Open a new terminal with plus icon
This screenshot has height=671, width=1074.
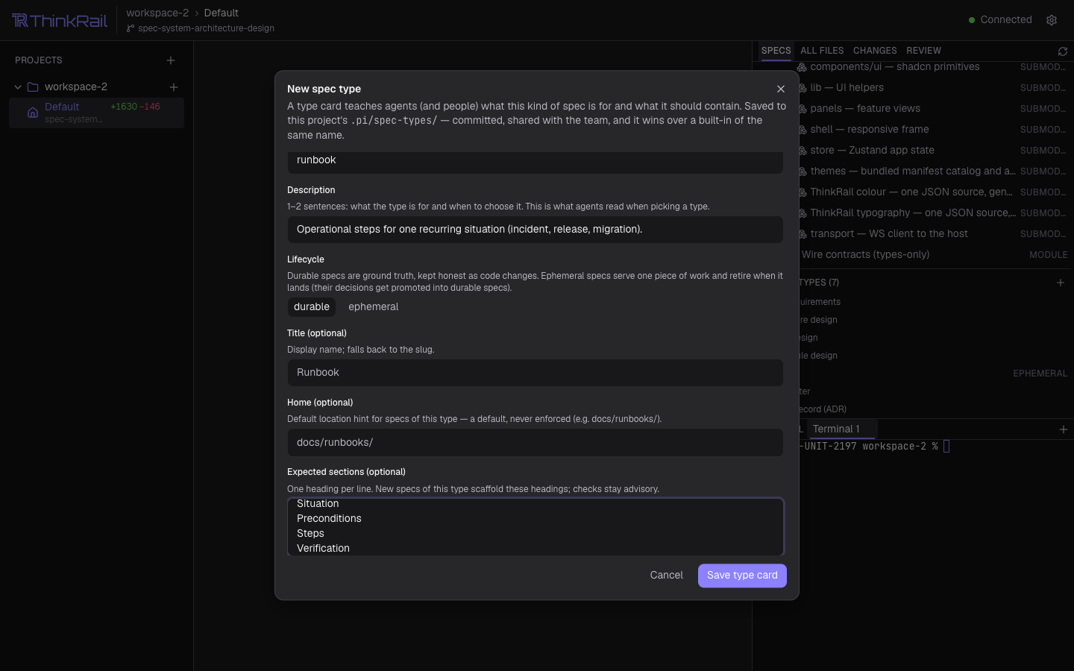click(1064, 429)
